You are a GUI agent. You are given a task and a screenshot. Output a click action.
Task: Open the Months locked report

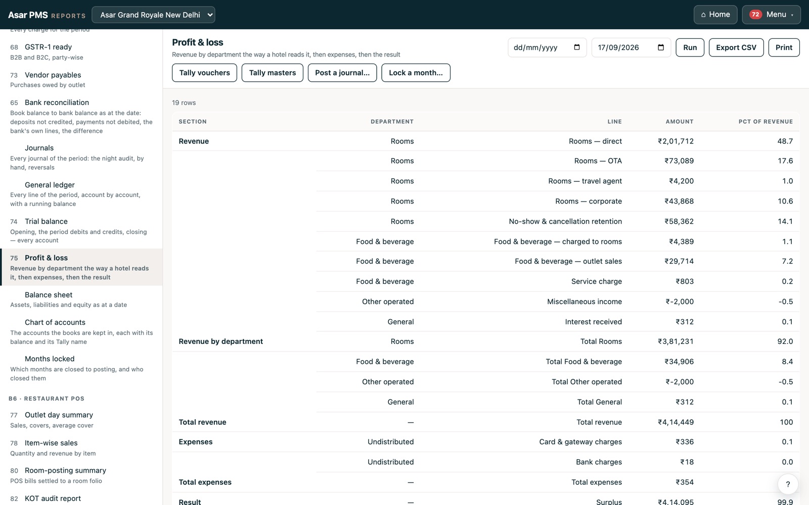pyautogui.click(x=81, y=368)
